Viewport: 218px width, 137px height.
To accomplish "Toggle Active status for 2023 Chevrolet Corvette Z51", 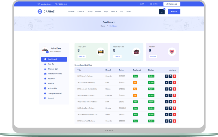I will tap(151, 115).
